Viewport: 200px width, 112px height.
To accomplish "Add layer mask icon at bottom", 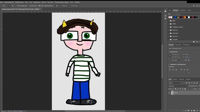I will 188,111.
